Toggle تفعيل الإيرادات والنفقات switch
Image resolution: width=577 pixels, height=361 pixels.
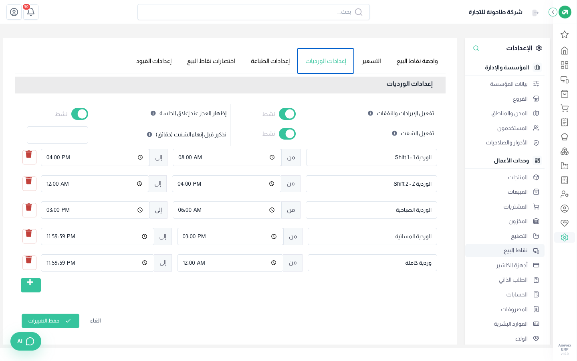[x=287, y=114]
